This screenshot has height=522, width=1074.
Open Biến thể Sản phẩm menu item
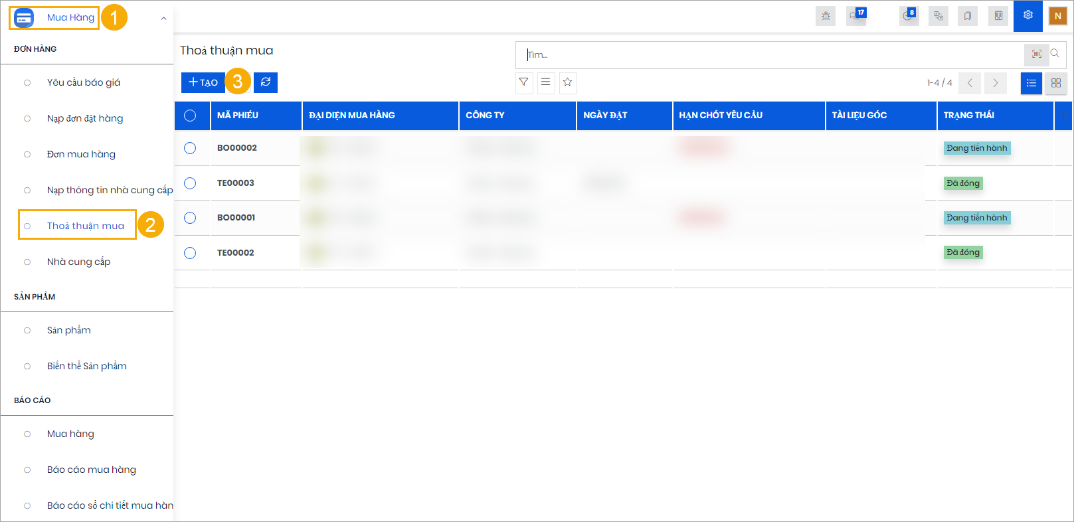87,366
